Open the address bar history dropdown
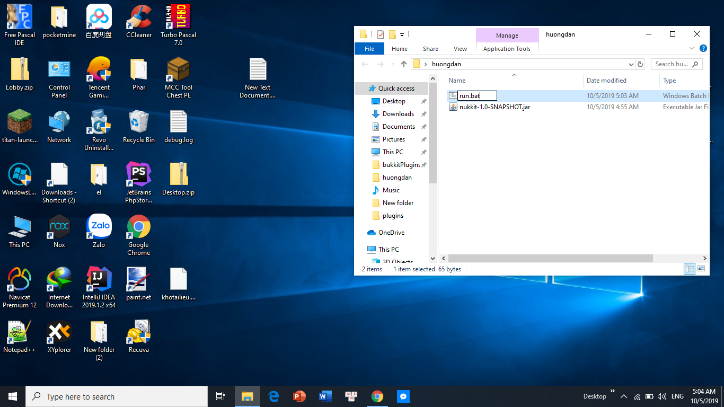This screenshot has height=407, width=724. point(631,64)
